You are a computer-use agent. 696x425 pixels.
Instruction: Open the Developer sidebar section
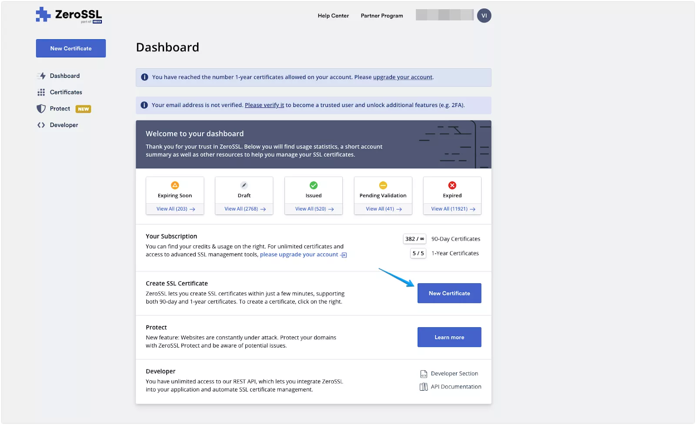(64, 125)
